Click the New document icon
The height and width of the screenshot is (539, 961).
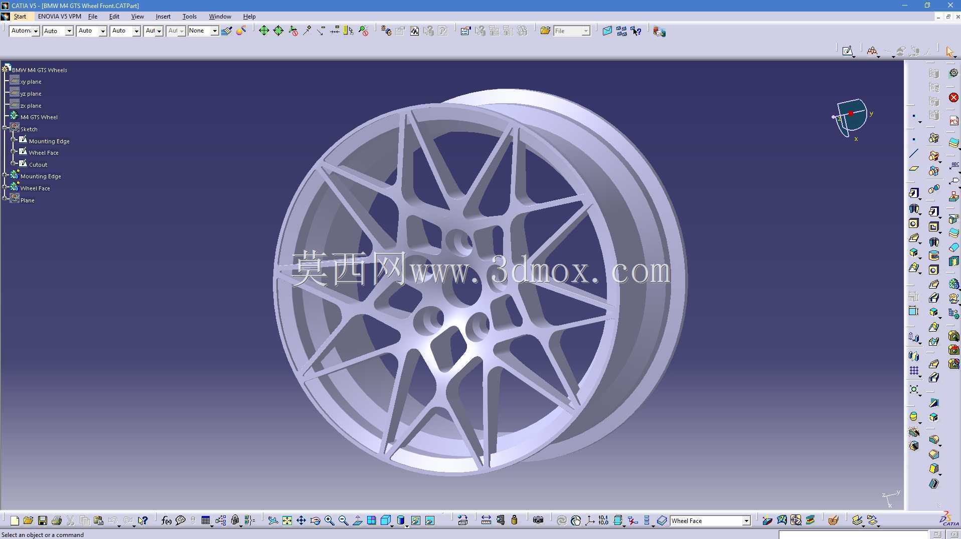pos(15,521)
